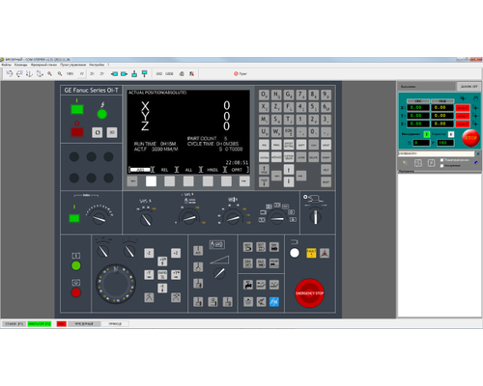Open the first menu in menu bar
The image size is (483, 386).
coord(6,65)
